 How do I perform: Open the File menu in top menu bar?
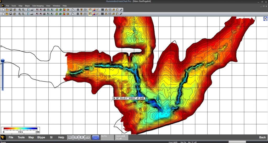coord(8,6)
